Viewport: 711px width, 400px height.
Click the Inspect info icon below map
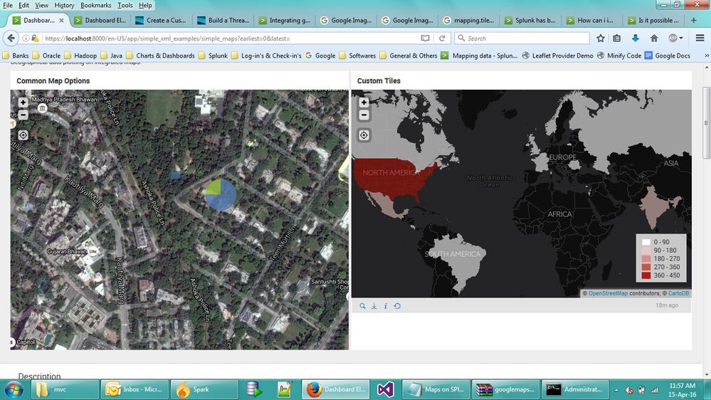[x=385, y=306]
